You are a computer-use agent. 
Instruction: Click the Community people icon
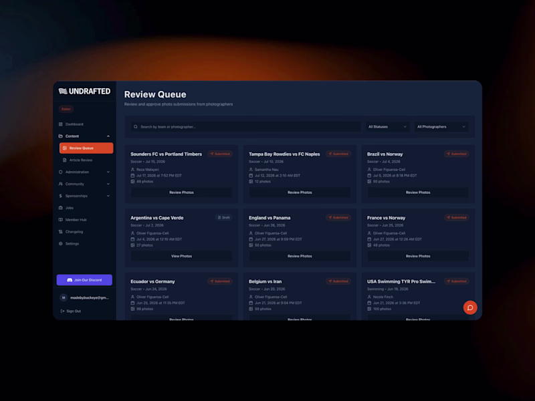[61, 184]
